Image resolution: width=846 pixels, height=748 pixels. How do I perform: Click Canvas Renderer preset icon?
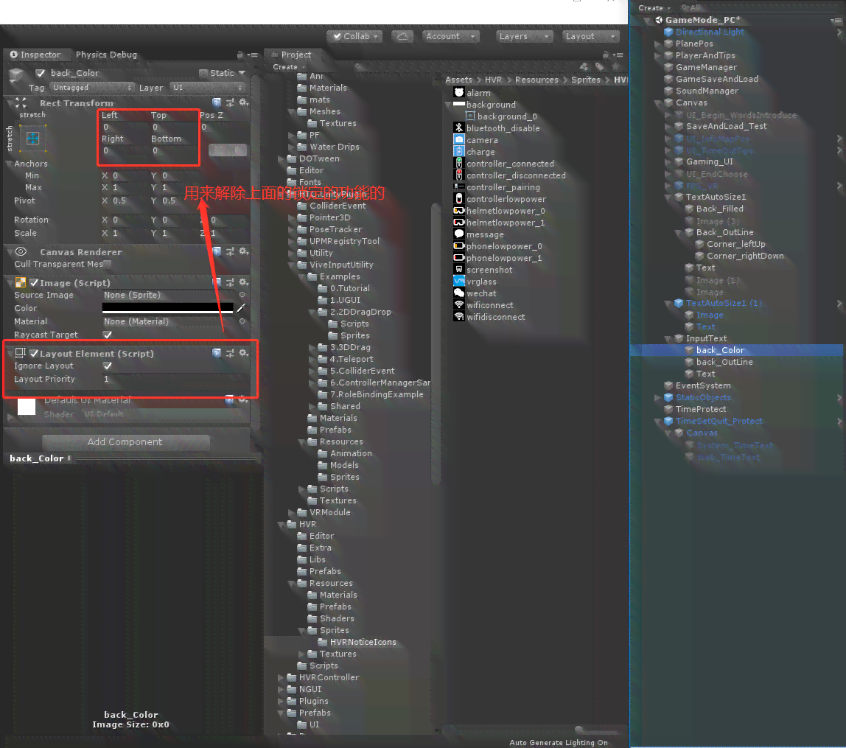pos(231,251)
